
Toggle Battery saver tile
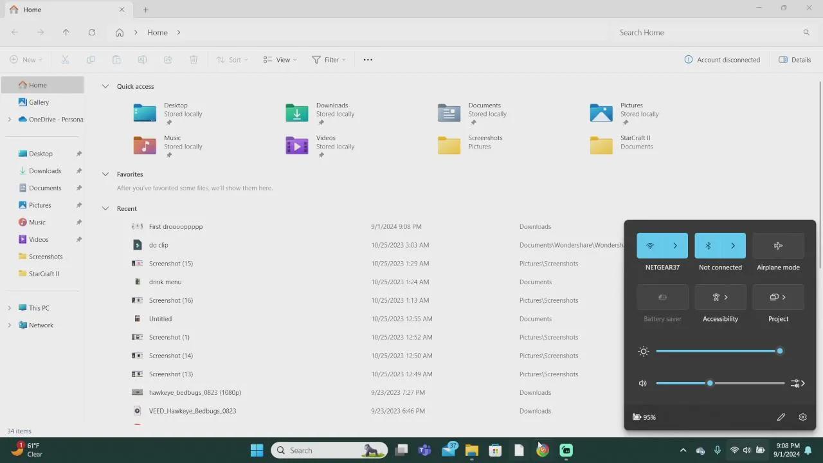coord(662,297)
